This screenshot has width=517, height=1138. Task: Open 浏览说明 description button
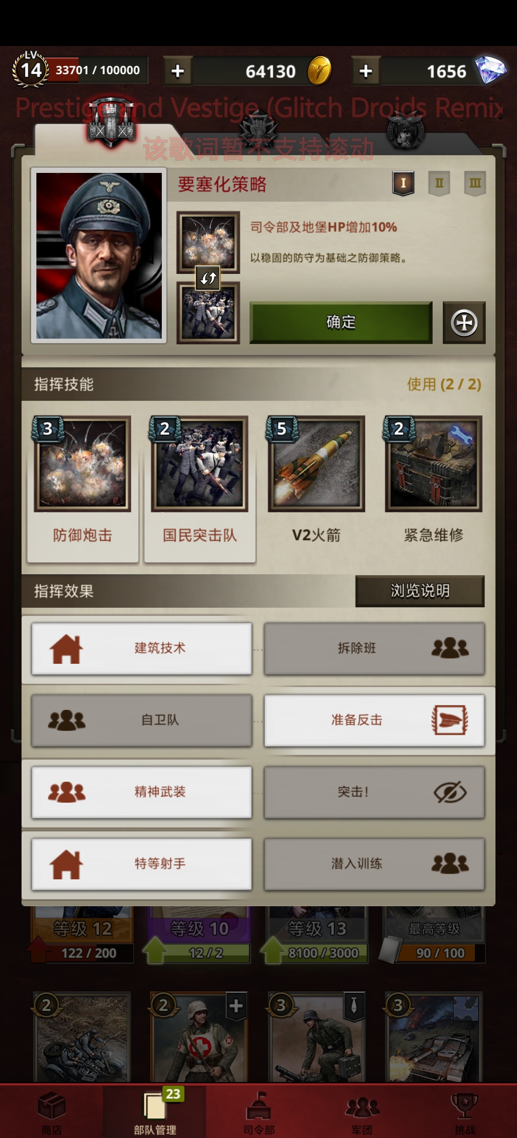[x=420, y=591]
